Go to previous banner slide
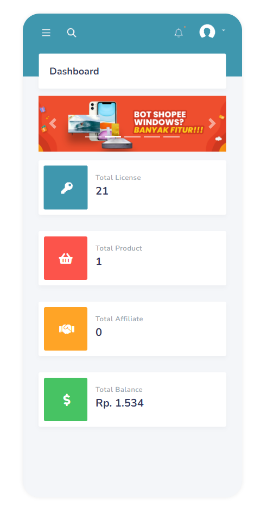The width and height of the screenshot is (267, 512). click(x=53, y=123)
